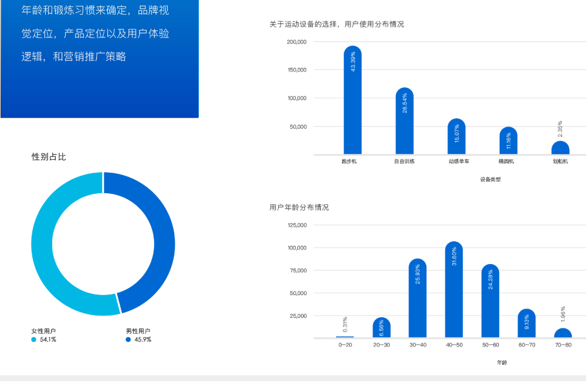Click the title '关于运动设备的选择，用户使用分布情况'
The width and height of the screenshot is (586, 387).
pos(337,24)
